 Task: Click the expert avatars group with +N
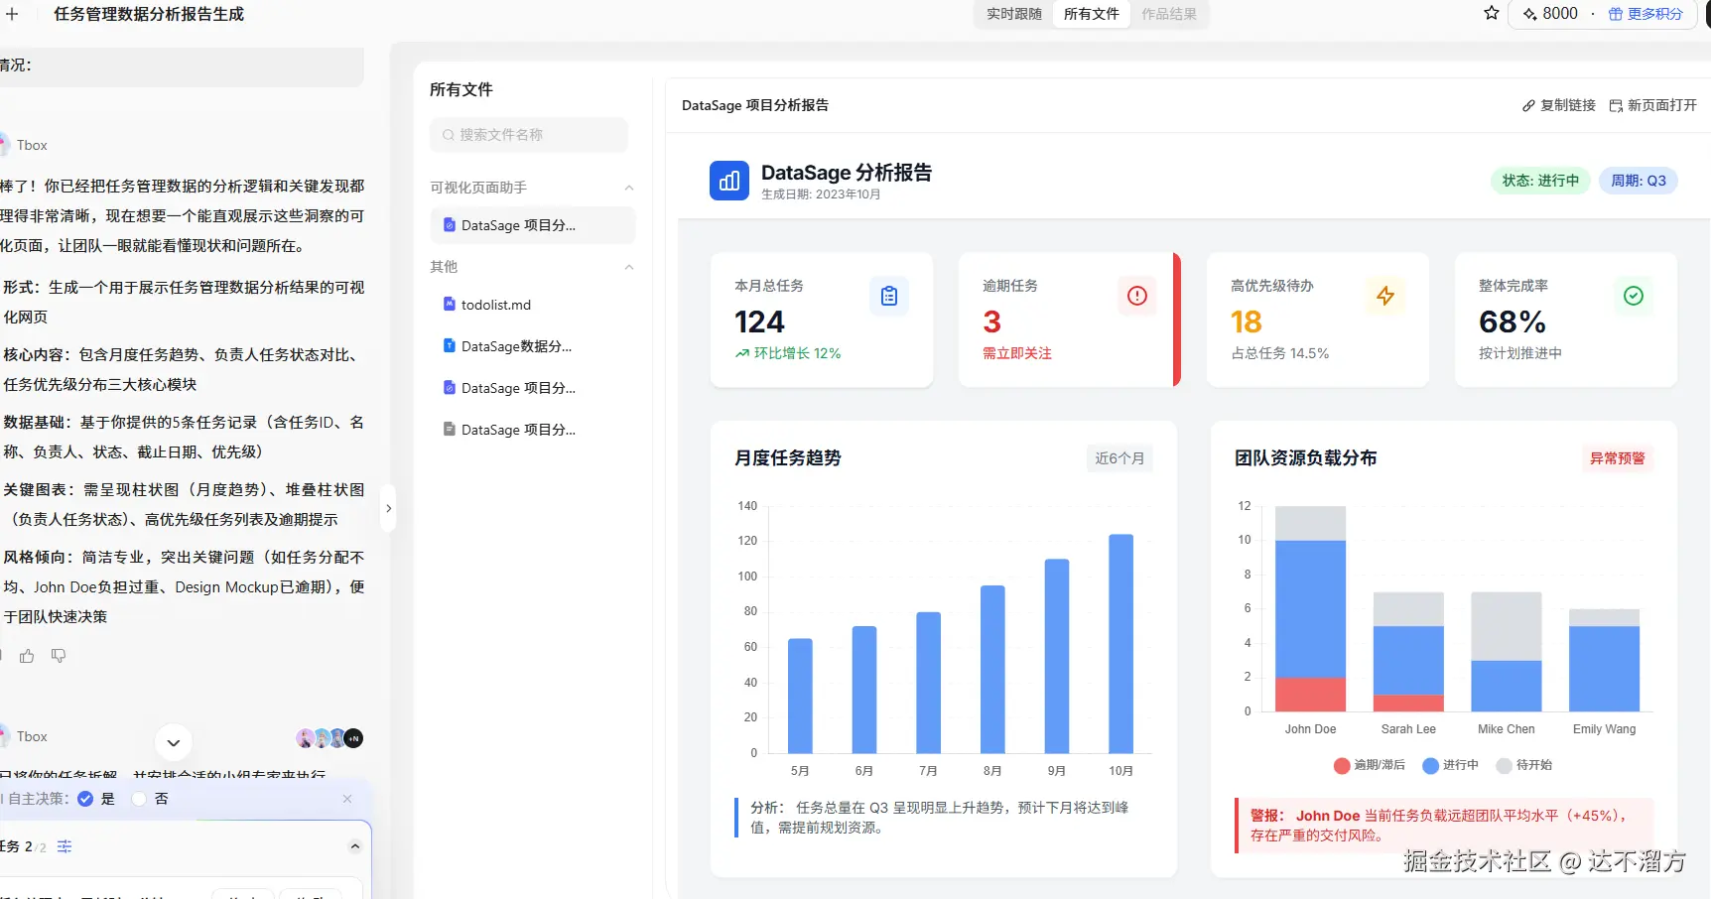[329, 738]
